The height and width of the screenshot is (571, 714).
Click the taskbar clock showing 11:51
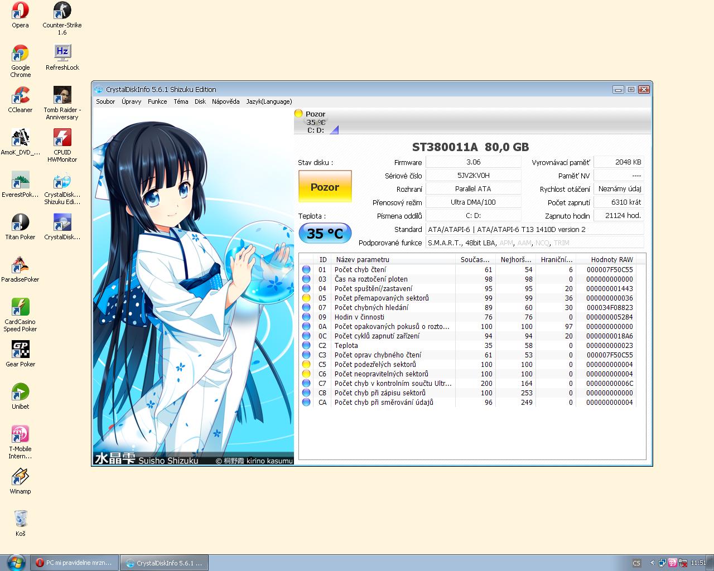(698, 563)
